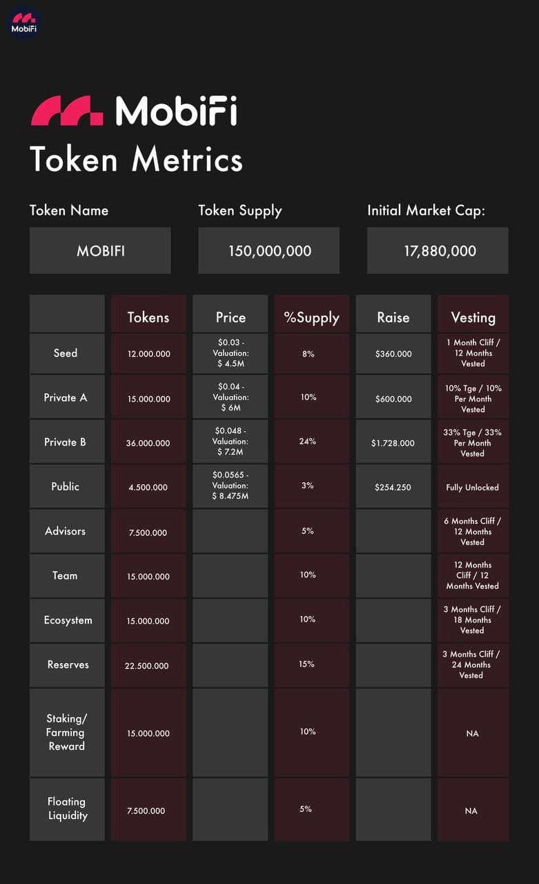This screenshot has width=539, height=884.
Task: Select the Staking/Farming Reward row label
Action: (x=66, y=733)
